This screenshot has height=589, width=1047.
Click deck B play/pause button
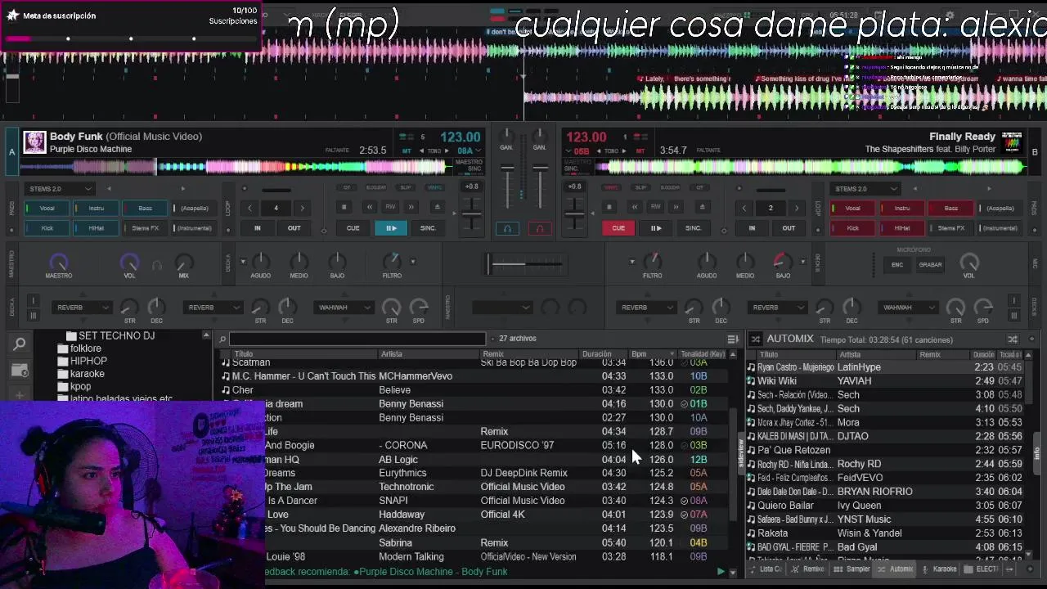point(655,228)
